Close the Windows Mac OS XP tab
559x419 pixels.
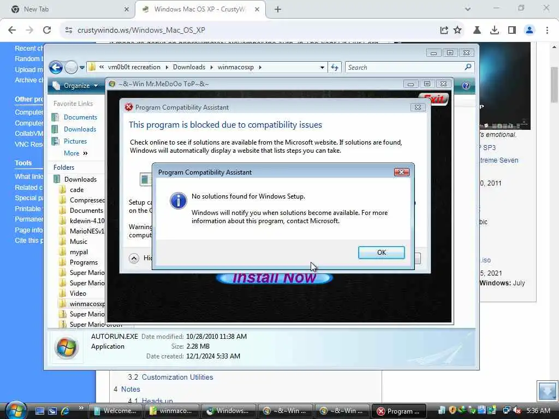tap(257, 10)
